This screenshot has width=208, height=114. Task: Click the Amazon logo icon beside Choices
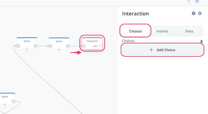(201, 41)
